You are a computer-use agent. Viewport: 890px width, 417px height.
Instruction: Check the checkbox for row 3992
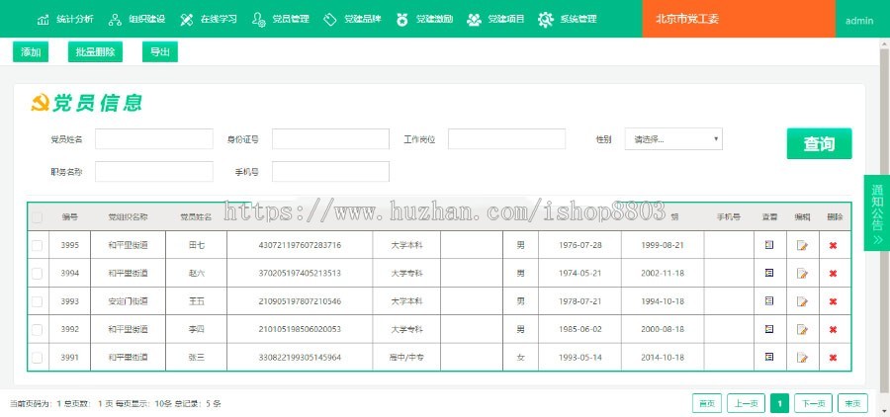[37, 330]
